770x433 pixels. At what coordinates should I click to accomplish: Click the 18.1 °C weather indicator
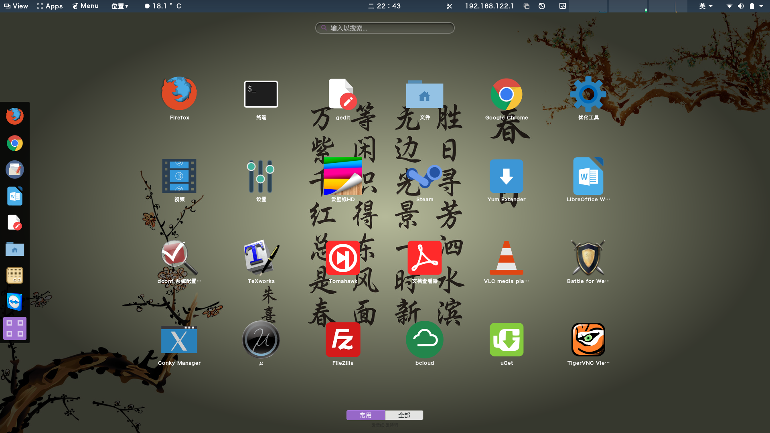(163, 6)
